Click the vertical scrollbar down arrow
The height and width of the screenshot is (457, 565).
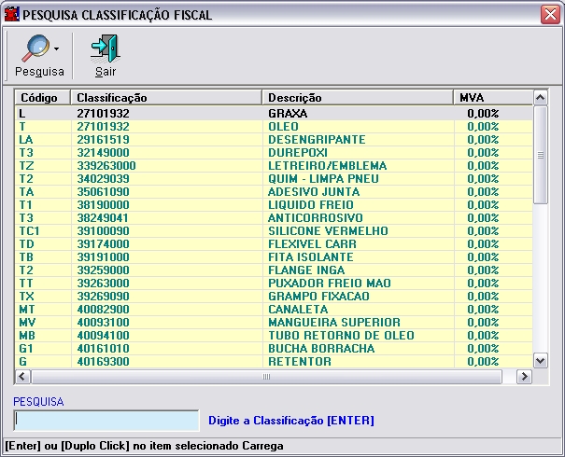[x=540, y=361]
